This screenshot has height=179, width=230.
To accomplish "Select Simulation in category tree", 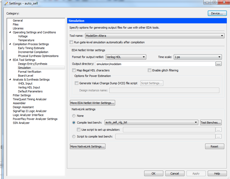I will tap(24, 68).
